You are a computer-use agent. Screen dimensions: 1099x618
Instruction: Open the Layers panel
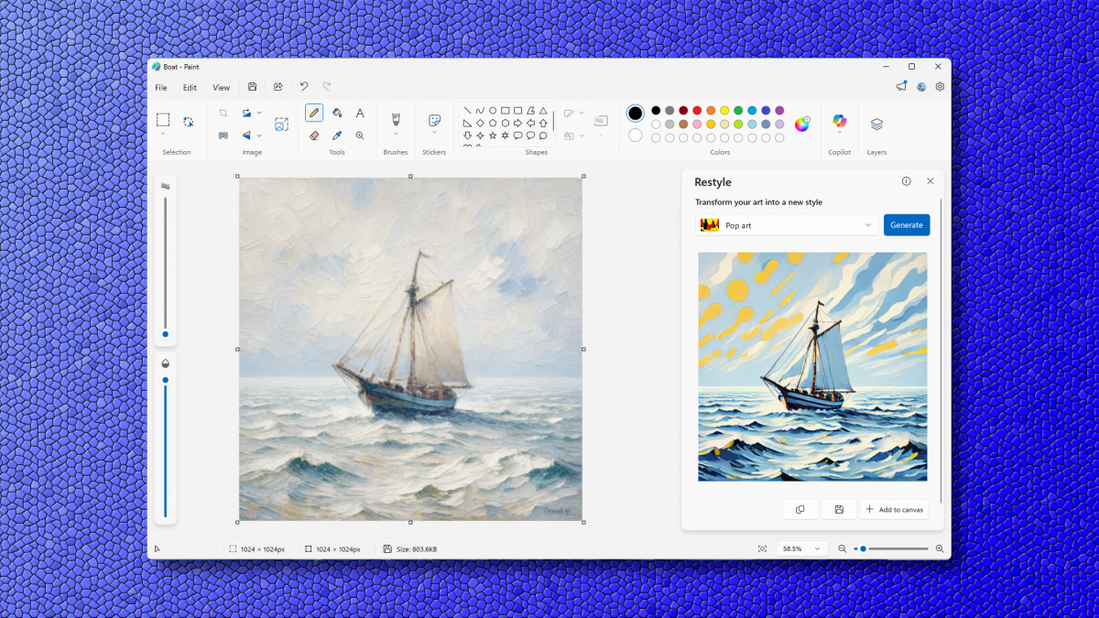tap(876, 125)
